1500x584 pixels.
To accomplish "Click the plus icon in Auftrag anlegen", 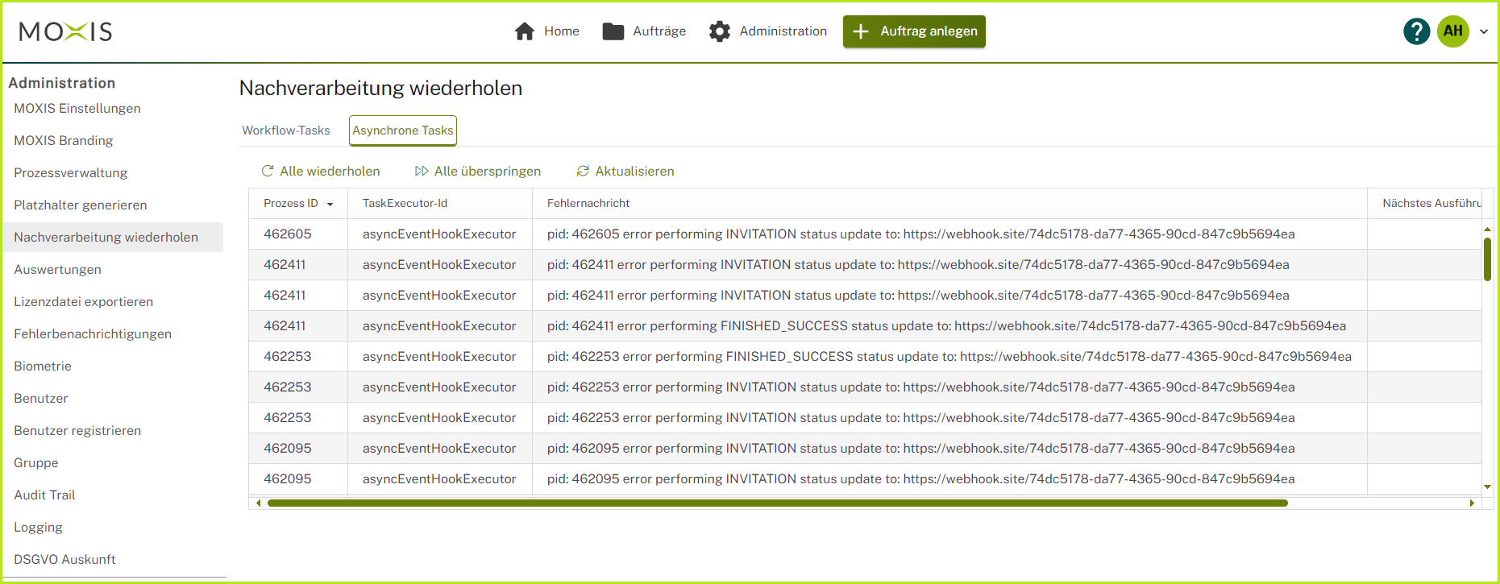I will [x=861, y=31].
